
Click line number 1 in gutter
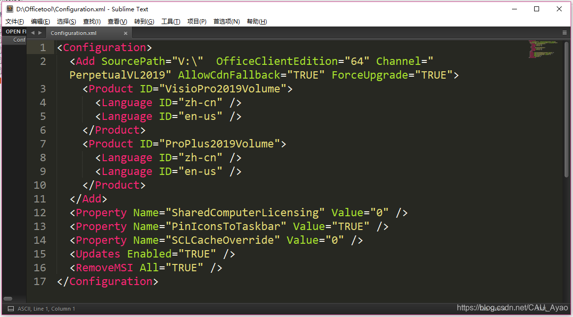[43, 48]
